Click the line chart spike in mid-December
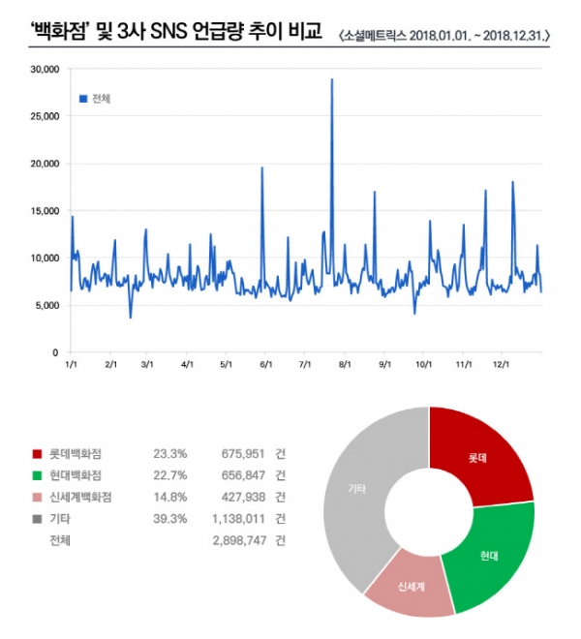The width and height of the screenshot is (581, 639). 513,183
